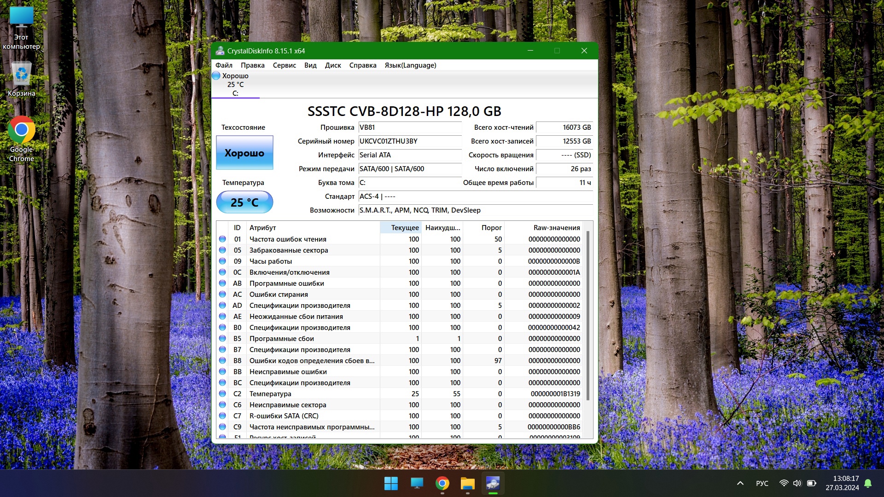This screenshot has height=497, width=884.
Task: Click the Текущее column header
Action: coord(404,228)
